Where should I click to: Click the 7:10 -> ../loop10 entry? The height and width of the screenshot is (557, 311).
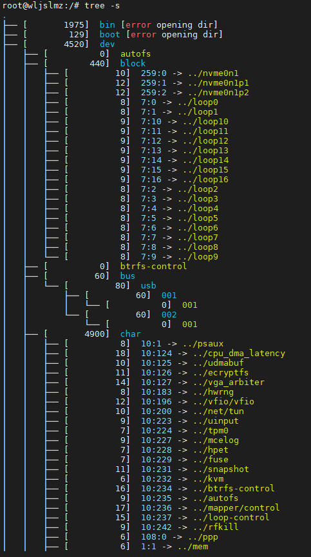(x=185, y=122)
